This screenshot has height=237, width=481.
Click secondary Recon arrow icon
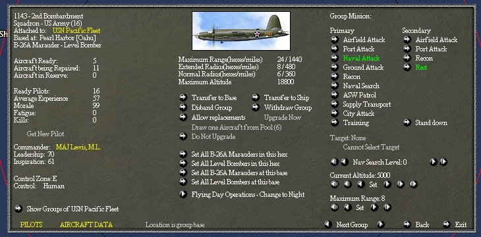click(x=407, y=58)
